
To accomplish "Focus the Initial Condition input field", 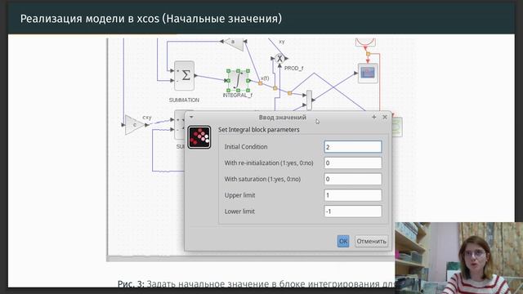I will [353, 147].
